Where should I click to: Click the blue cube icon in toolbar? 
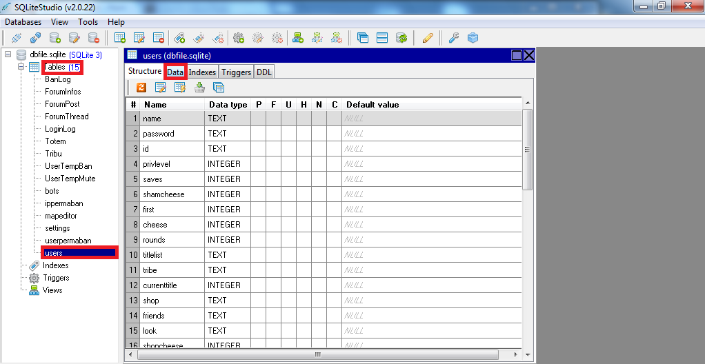[x=473, y=38]
